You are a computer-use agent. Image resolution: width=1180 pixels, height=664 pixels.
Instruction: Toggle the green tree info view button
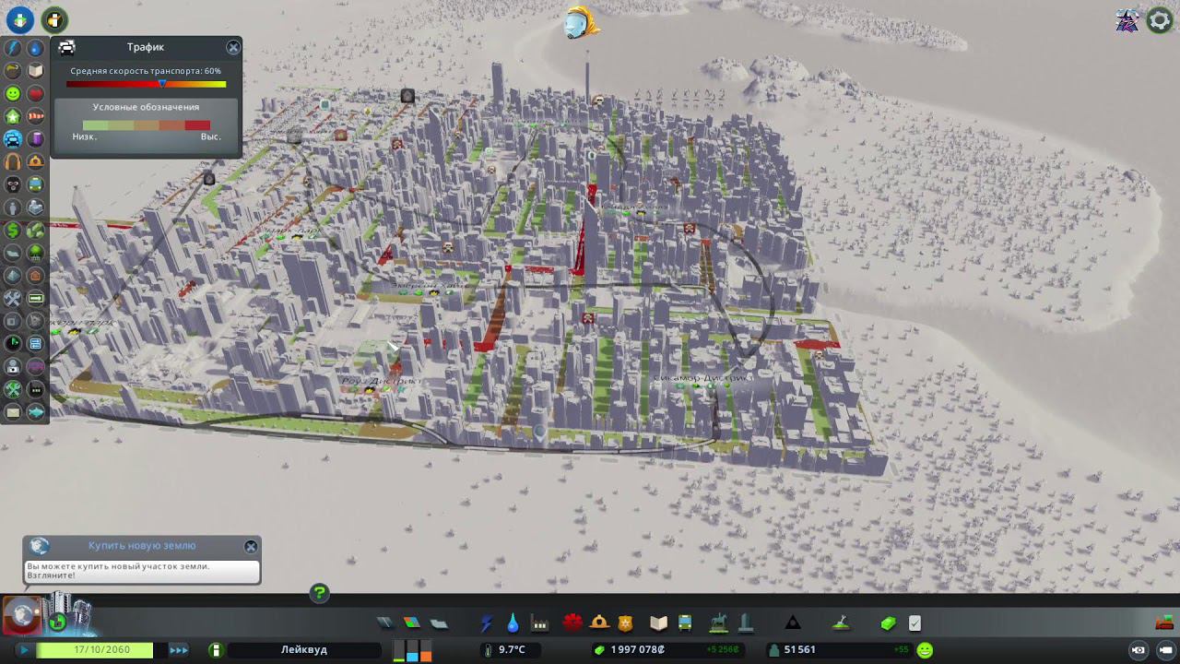35,254
